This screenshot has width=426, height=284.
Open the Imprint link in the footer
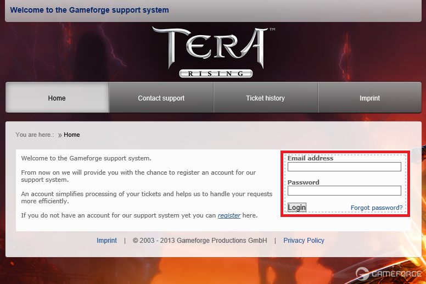pos(107,241)
